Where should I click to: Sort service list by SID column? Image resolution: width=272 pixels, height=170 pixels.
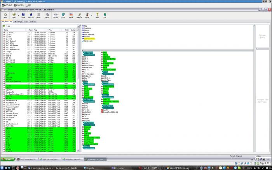click(65, 30)
